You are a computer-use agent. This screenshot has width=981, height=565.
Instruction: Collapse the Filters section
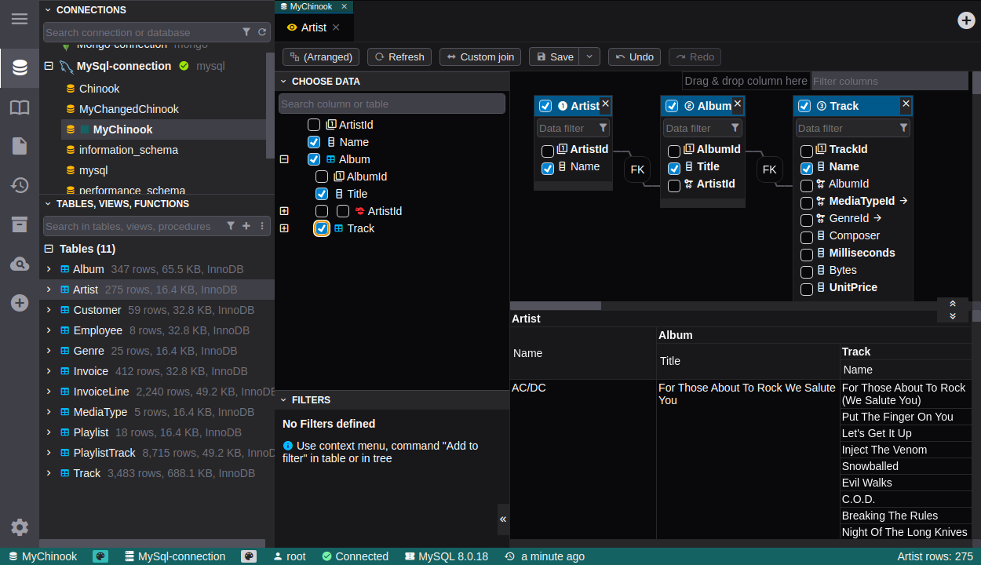coord(283,400)
